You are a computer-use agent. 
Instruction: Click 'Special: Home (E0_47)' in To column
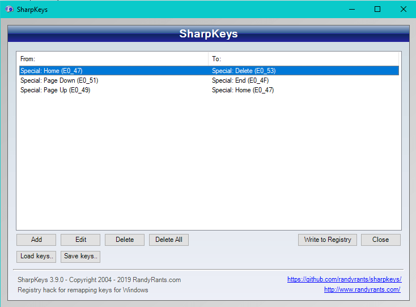pyautogui.click(x=243, y=90)
